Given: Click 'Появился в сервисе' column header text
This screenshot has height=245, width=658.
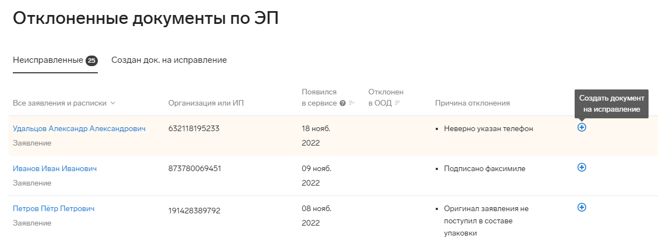Looking at the screenshot, I should pos(320,97).
